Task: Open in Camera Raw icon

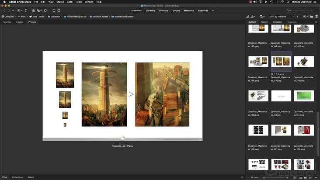Action: point(45,10)
